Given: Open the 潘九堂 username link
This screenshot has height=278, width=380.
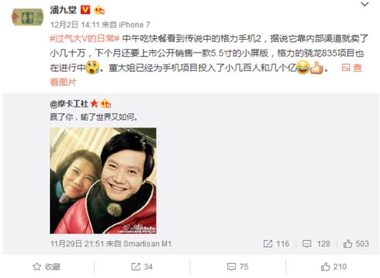Looking at the screenshot, I should pyautogui.click(x=63, y=10).
